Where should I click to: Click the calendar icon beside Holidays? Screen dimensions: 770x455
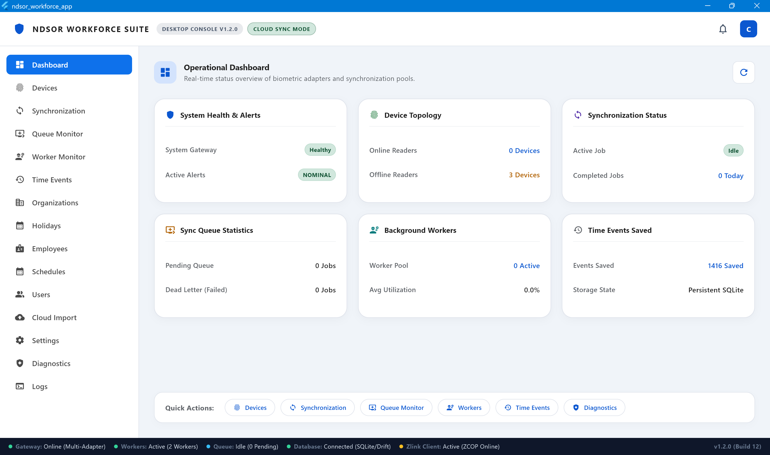coord(20,226)
